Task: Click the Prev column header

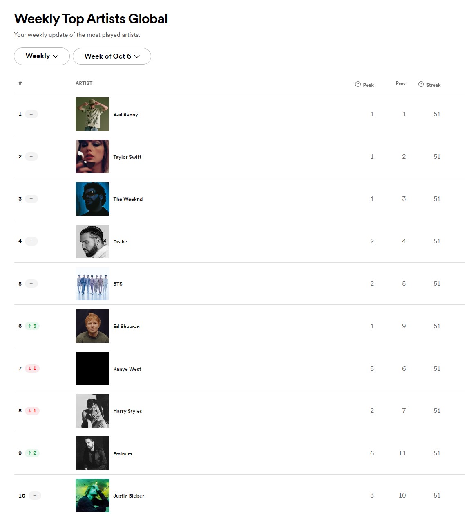Action: 400,83
